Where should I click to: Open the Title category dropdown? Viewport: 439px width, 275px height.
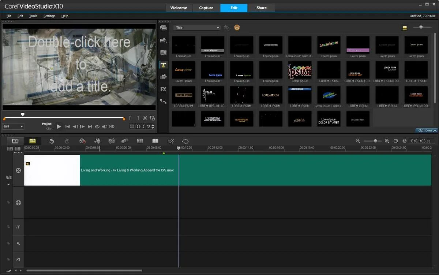click(197, 28)
